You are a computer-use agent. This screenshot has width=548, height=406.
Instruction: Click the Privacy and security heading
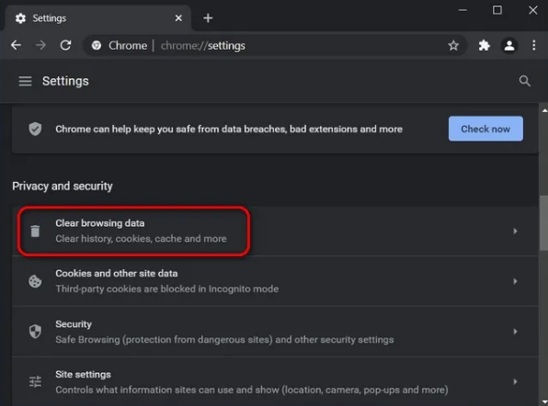(63, 186)
